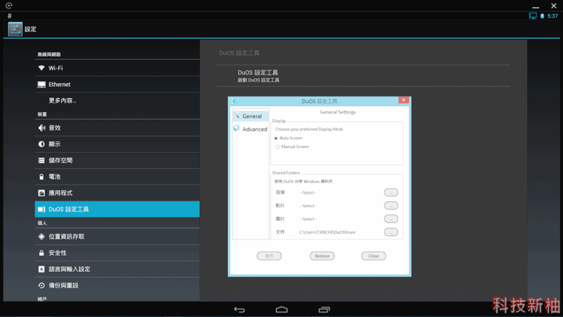
Task: Tap the Android back navigation icon
Action: click(x=239, y=309)
